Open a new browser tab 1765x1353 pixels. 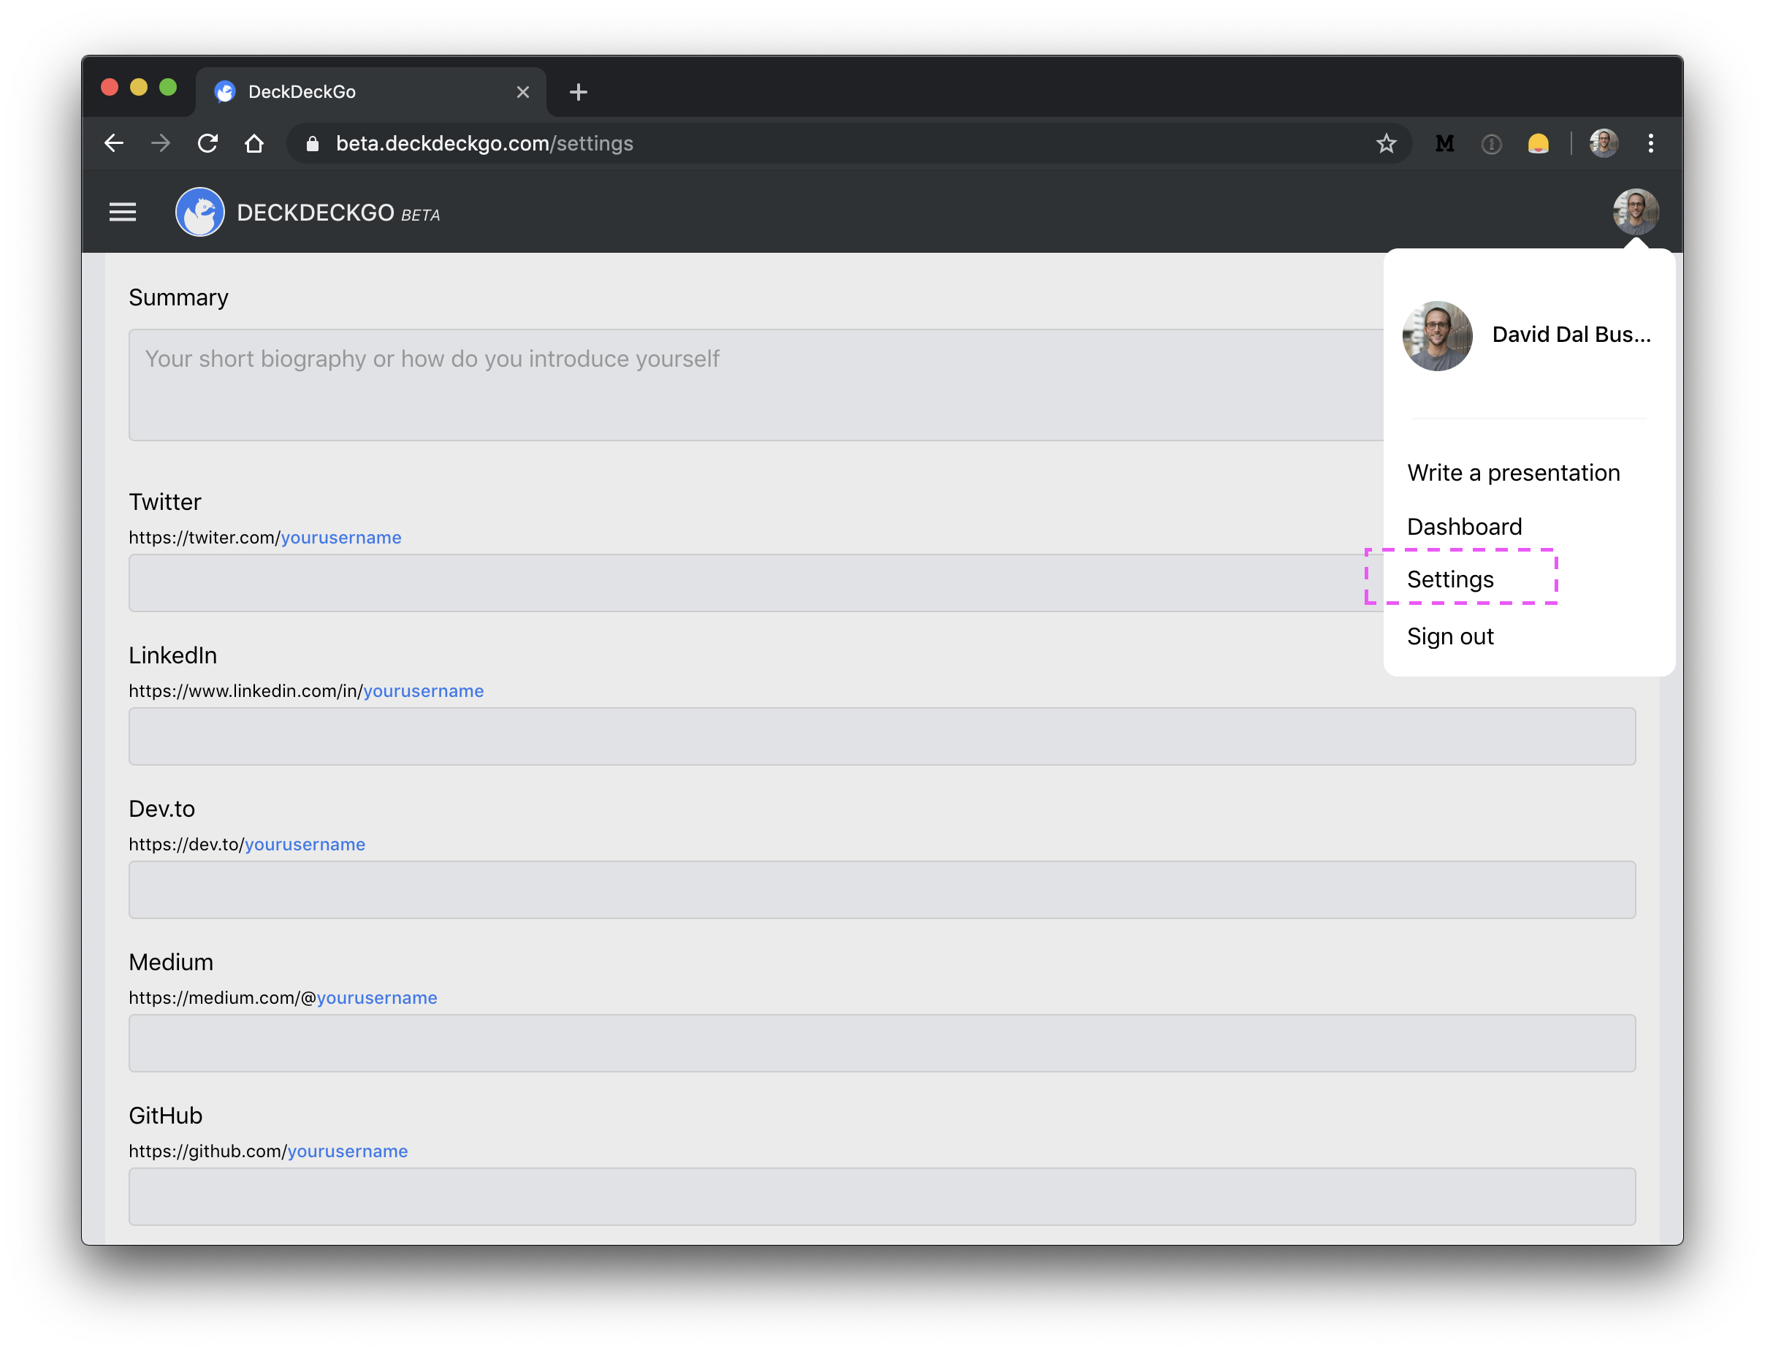[578, 92]
